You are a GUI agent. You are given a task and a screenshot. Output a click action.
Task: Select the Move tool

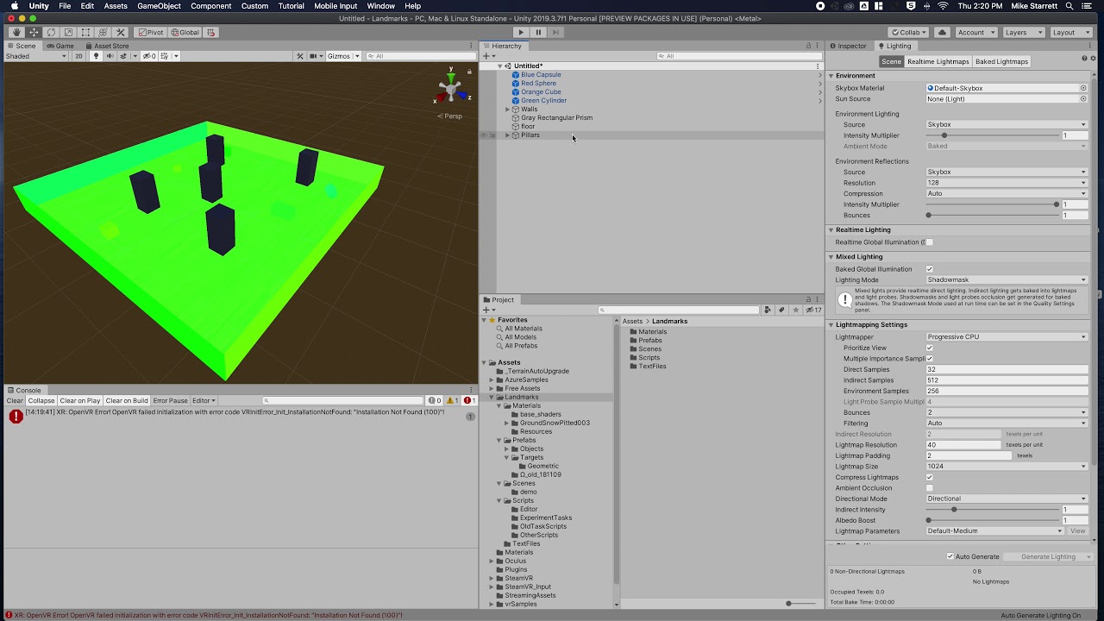[x=34, y=33]
